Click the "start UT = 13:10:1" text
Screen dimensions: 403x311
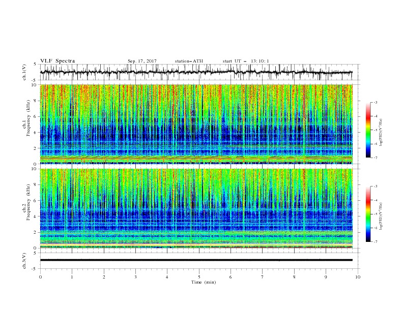pos(246,61)
